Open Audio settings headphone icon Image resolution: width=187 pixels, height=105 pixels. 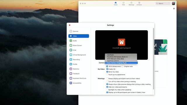(71, 41)
